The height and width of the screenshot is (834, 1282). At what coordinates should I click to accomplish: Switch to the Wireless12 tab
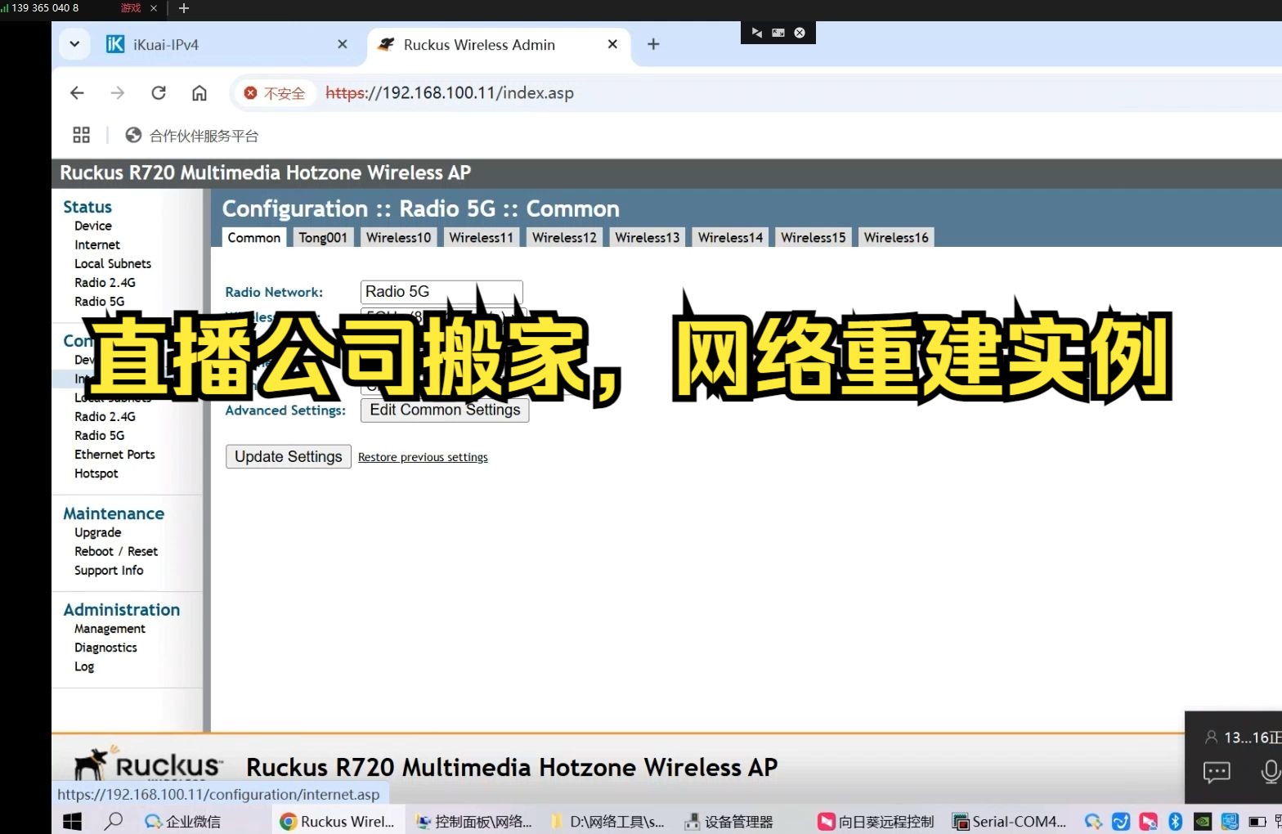point(564,237)
